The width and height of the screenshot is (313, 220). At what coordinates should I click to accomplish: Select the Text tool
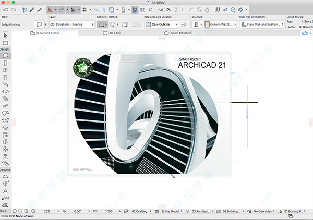pyautogui.click(x=5, y=191)
